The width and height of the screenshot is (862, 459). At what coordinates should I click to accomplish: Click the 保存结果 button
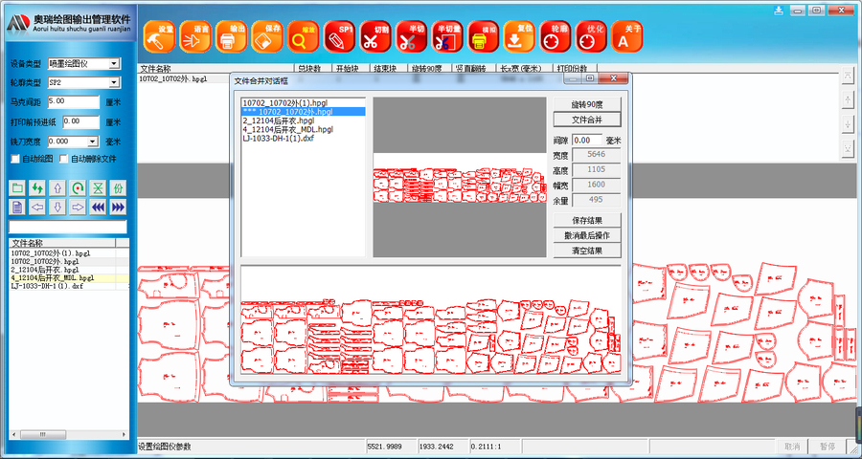587,220
